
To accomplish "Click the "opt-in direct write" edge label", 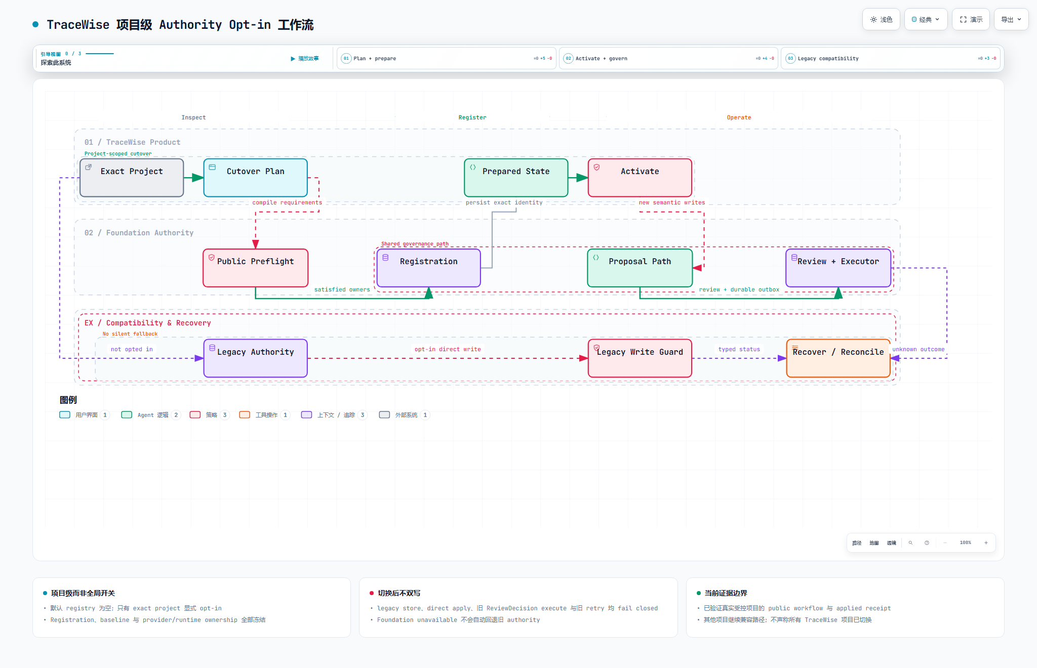I will 448,349.
